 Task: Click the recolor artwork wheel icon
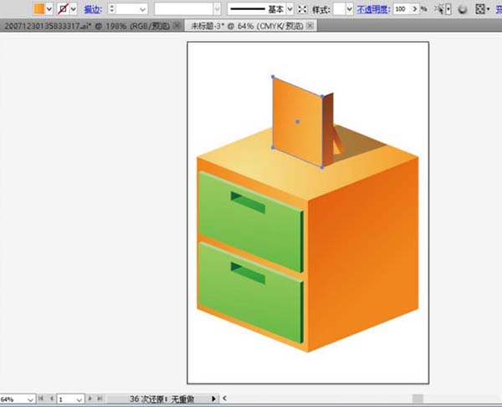coord(463,9)
